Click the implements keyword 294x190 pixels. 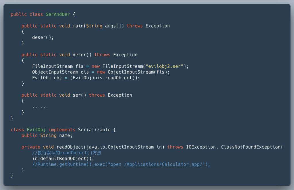[x=62, y=130]
